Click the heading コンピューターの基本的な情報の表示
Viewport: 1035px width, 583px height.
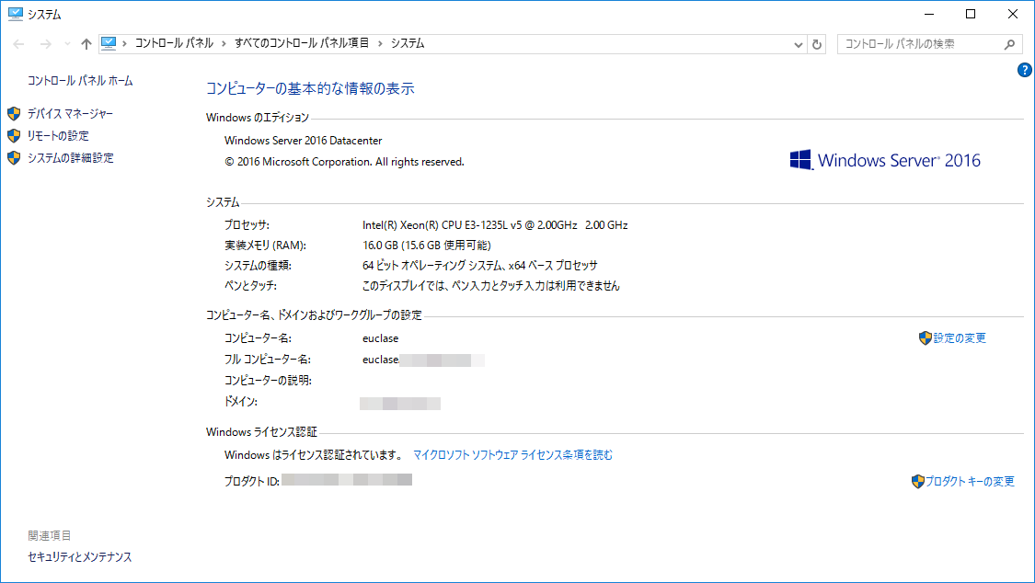pyautogui.click(x=310, y=88)
